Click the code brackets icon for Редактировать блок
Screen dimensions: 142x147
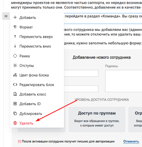(15, 85)
